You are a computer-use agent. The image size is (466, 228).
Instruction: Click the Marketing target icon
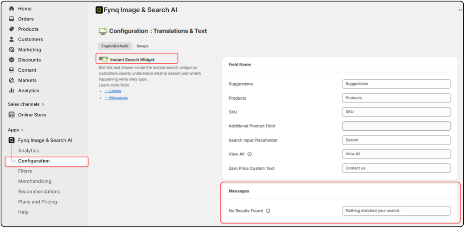tap(11, 50)
